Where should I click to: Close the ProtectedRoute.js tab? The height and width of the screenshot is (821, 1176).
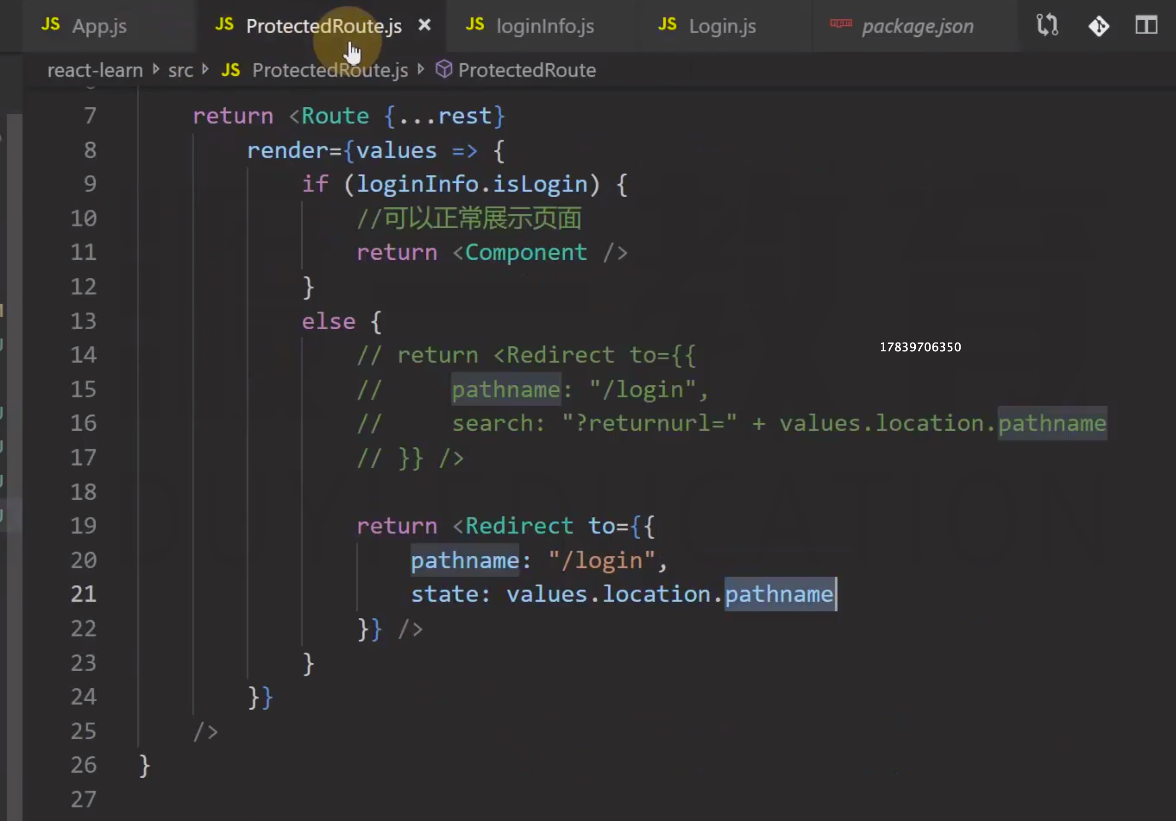pyautogui.click(x=424, y=25)
